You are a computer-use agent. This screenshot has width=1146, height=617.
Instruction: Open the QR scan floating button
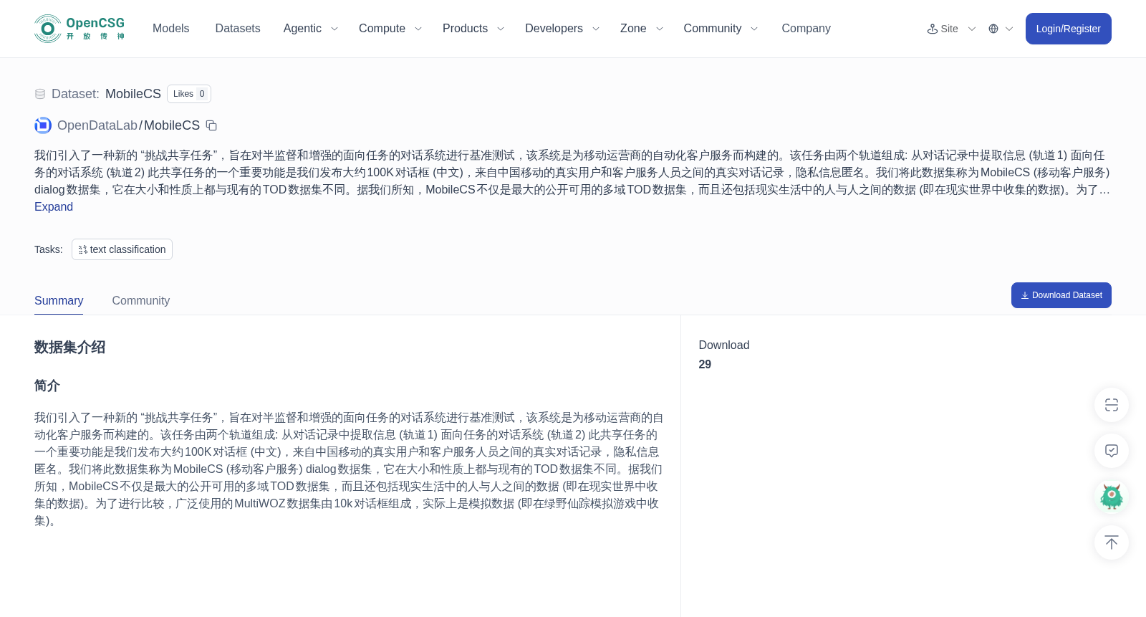pyautogui.click(x=1112, y=405)
